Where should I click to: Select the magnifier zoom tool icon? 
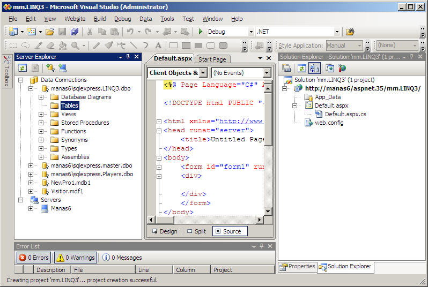(x=75, y=45)
